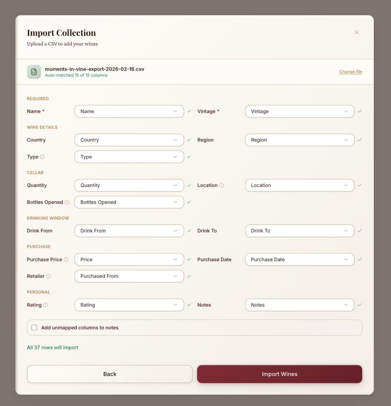Image resolution: width=391 pixels, height=406 pixels.
Task: Enable Add unmapped columns to notes
Action: [34, 327]
